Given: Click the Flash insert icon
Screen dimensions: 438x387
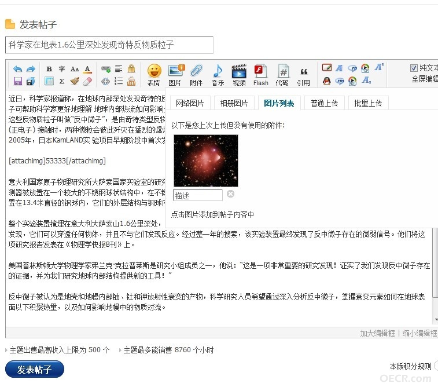Looking at the screenshot, I should [x=260, y=75].
